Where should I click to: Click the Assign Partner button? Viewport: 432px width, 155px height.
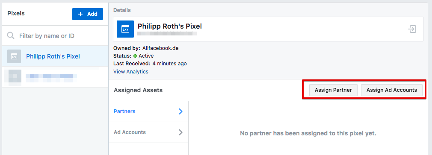(x=333, y=90)
